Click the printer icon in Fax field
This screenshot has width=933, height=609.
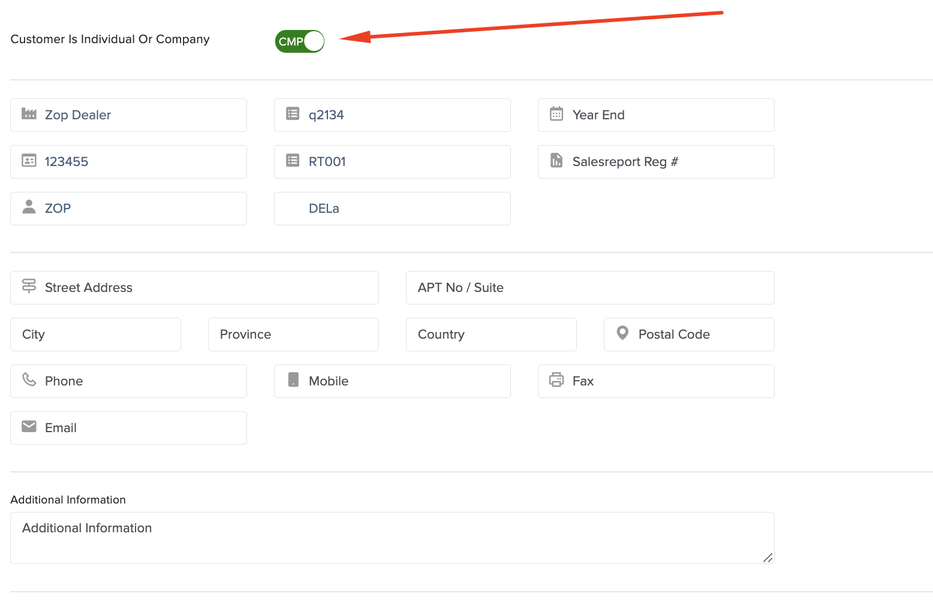click(x=556, y=379)
